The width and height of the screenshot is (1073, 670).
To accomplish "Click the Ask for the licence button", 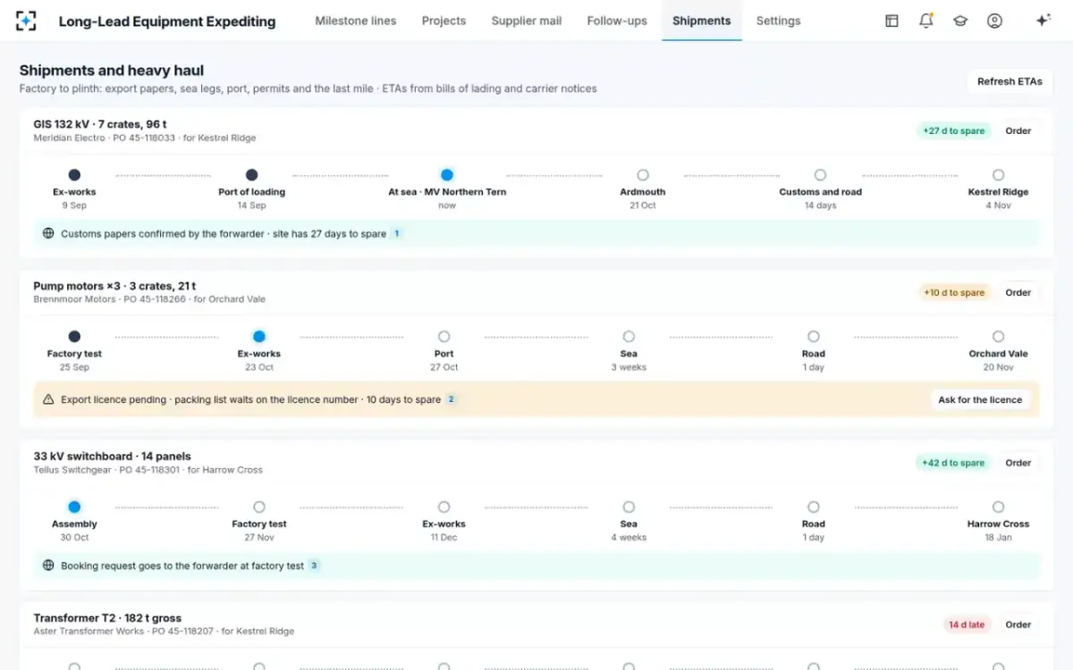I will (x=980, y=399).
